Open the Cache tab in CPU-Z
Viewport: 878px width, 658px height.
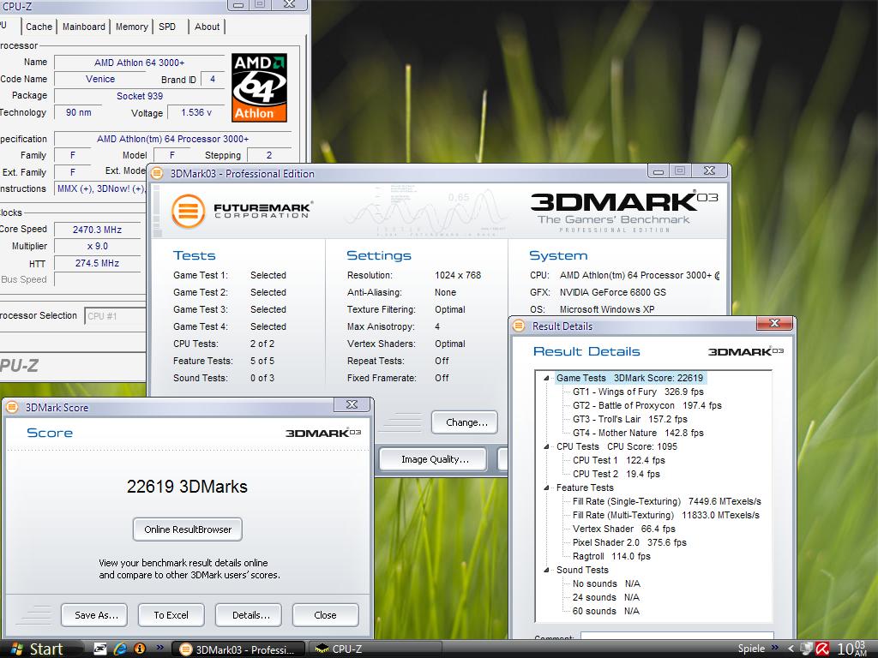coord(39,27)
